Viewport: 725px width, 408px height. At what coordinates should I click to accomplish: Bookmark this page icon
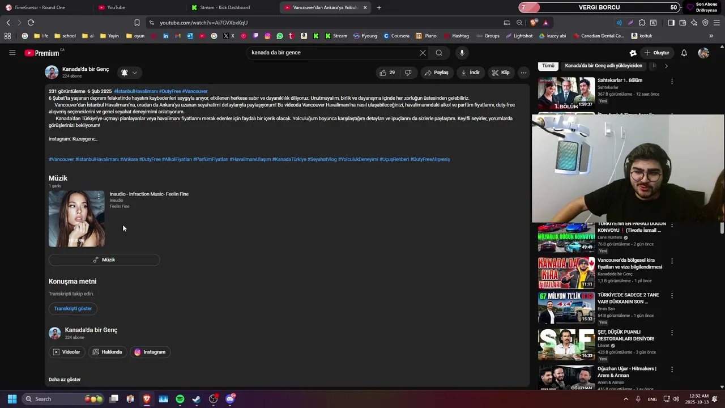[x=137, y=23]
